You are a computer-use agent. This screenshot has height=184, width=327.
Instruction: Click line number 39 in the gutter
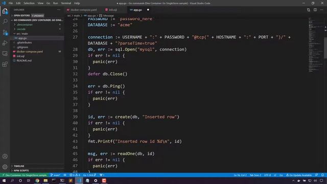[x=75, y=117]
